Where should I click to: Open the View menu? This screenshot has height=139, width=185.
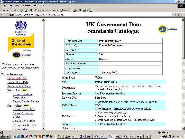click(17, 6)
